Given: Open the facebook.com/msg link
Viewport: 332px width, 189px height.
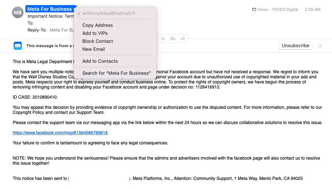Looking at the screenshot, I should 60,133.
